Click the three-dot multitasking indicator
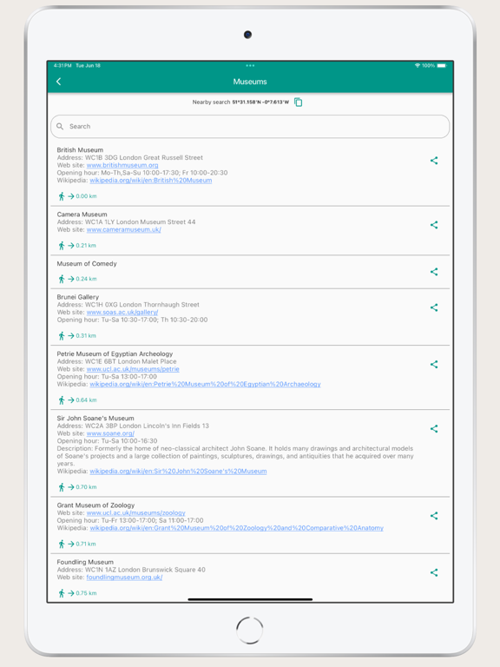 (250, 65)
